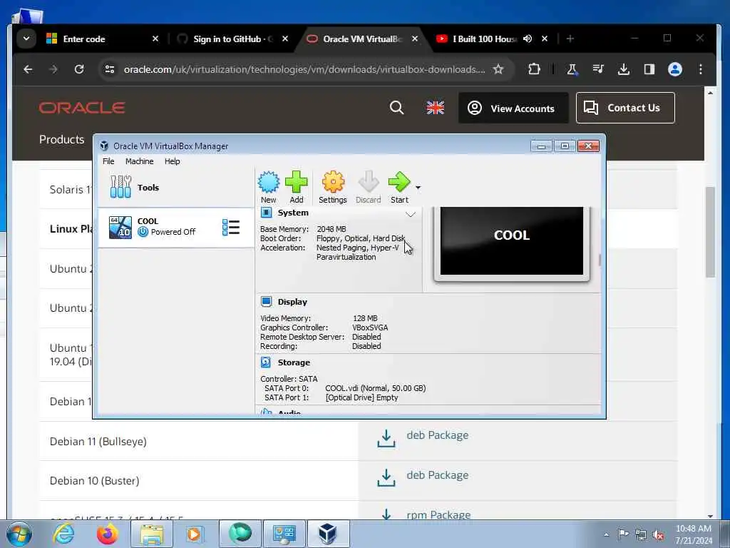Open the browser downloads icon
This screenshot has height=548, width=730.
(624, 69)
